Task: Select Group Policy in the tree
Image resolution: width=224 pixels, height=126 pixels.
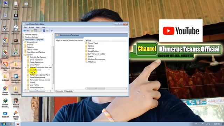Action: (x=35, y=65)
